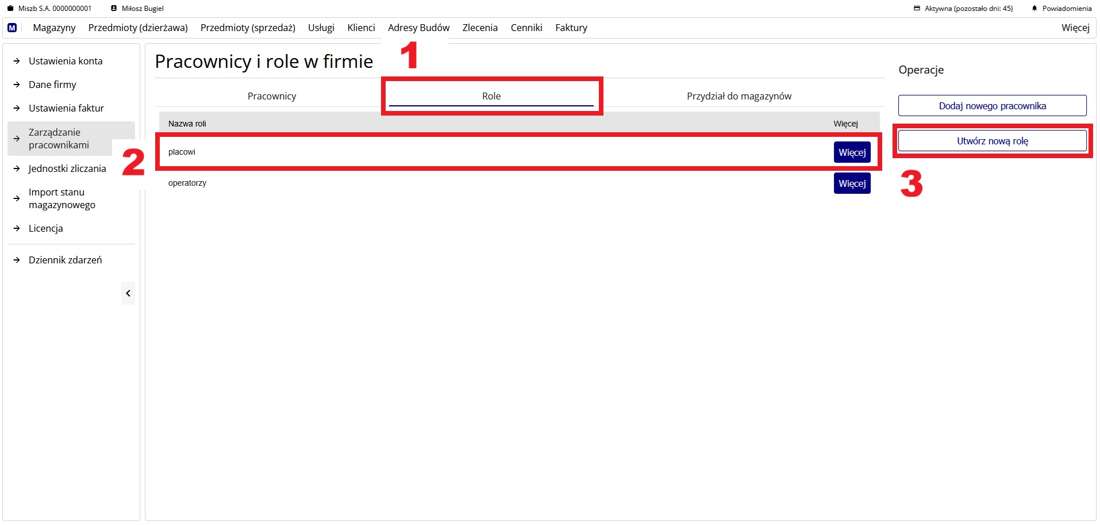Open Więcej menu in the top navigation

[1075, 28]
